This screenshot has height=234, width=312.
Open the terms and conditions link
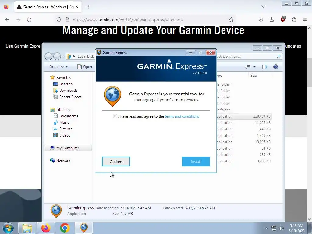pyautogui.click(x=182, y=116)
